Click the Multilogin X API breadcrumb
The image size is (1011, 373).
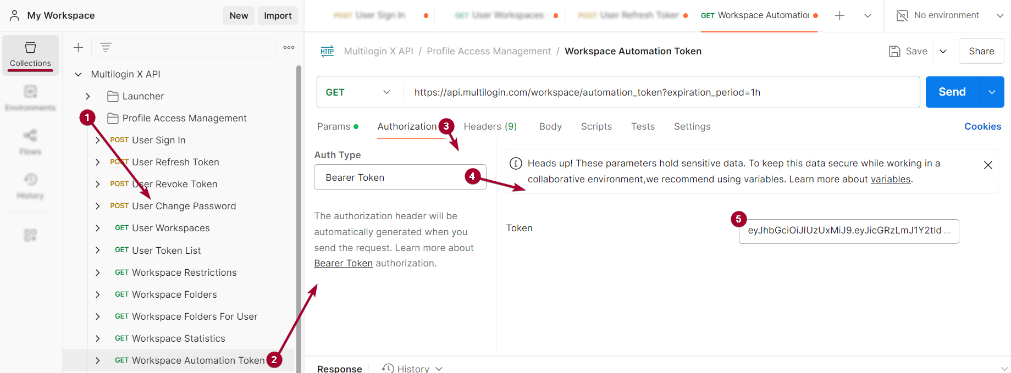click(x=378, y=51)
